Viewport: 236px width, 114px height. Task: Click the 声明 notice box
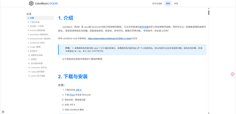click(x=132, y=50)
